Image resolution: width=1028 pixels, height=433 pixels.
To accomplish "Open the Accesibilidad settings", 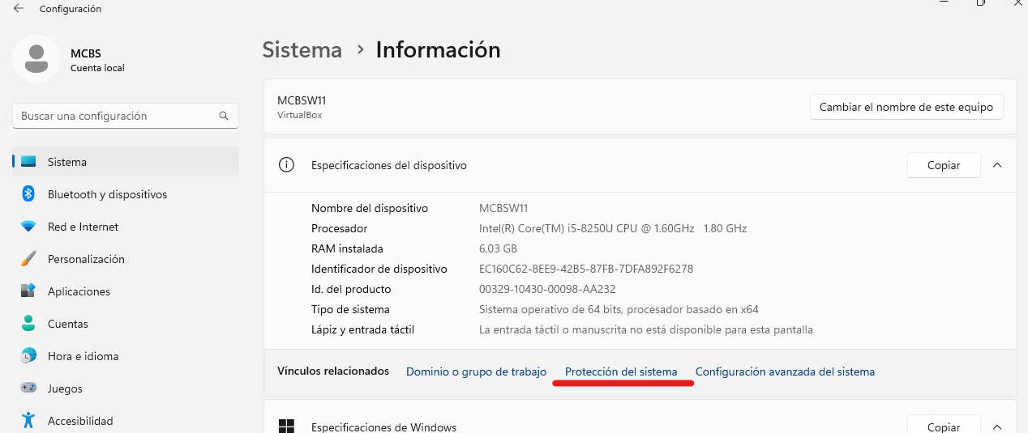I will point(80,421).
